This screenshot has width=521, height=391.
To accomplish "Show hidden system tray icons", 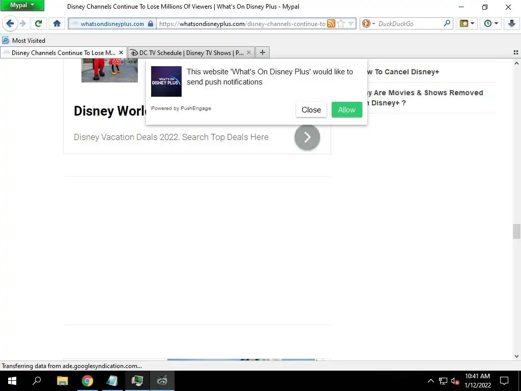I will point(430,381).
